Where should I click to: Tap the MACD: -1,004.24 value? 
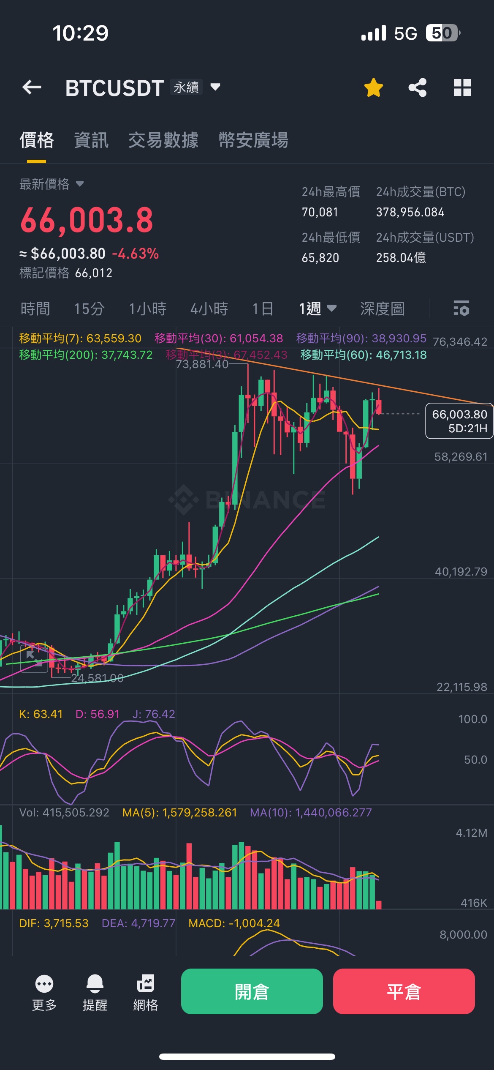(234, 923)
